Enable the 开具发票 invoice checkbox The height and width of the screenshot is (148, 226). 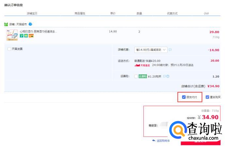tap(9, 49)
